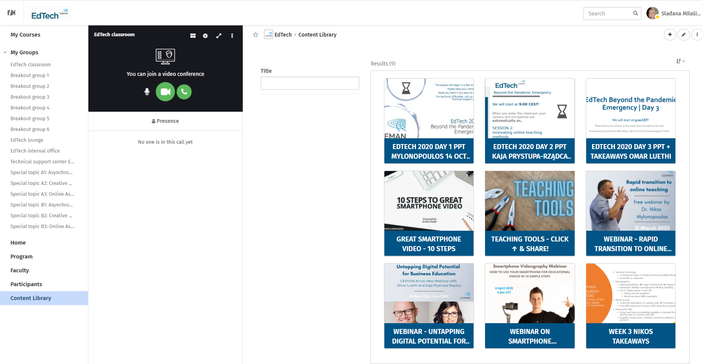Open the EDTECH 2020 DAY 2 PPT card
Screen dimensions: 702x364
click(x=530, y=121)
